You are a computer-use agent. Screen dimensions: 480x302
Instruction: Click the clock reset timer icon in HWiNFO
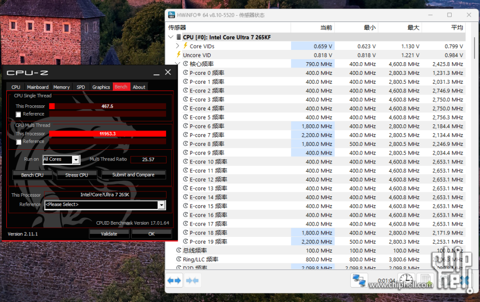(406, 279)
